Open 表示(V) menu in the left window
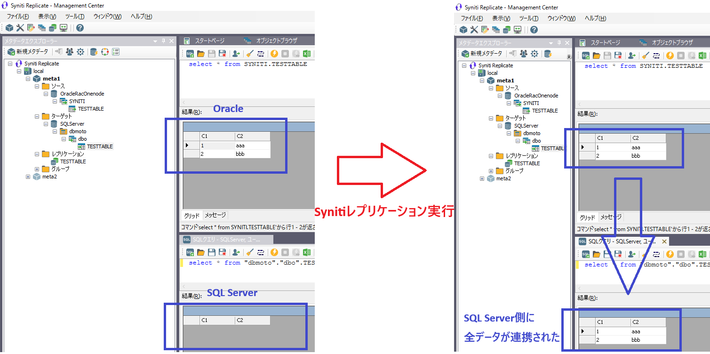Image resolution: width=710 pixels, height=354 pixels. [47, 16]
